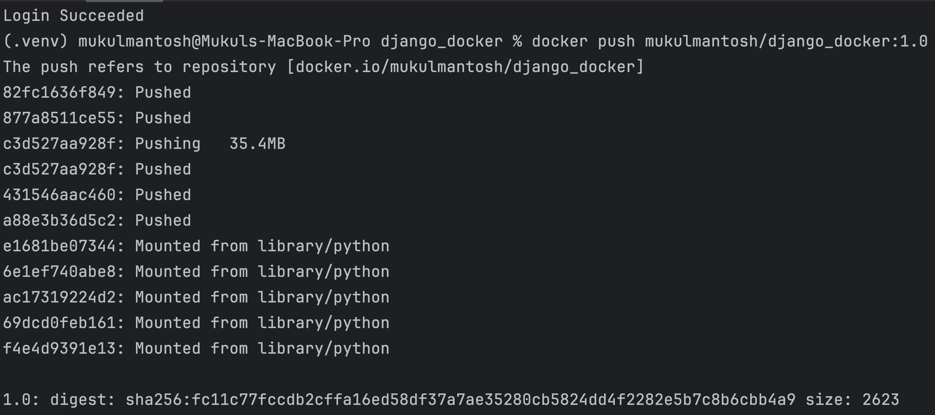
Task: Click the sha256 digest hash
Action: tap(461, 400)
